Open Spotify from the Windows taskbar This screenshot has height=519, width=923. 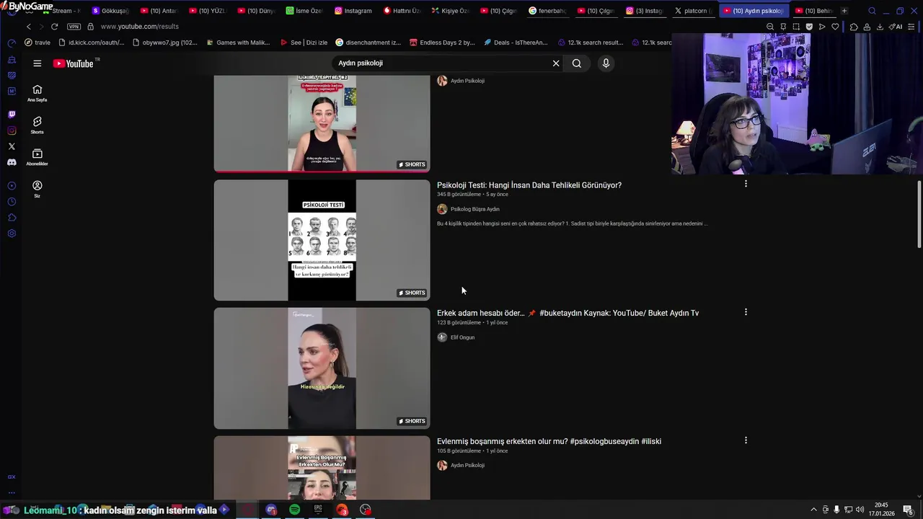click(x=295, y=510)
